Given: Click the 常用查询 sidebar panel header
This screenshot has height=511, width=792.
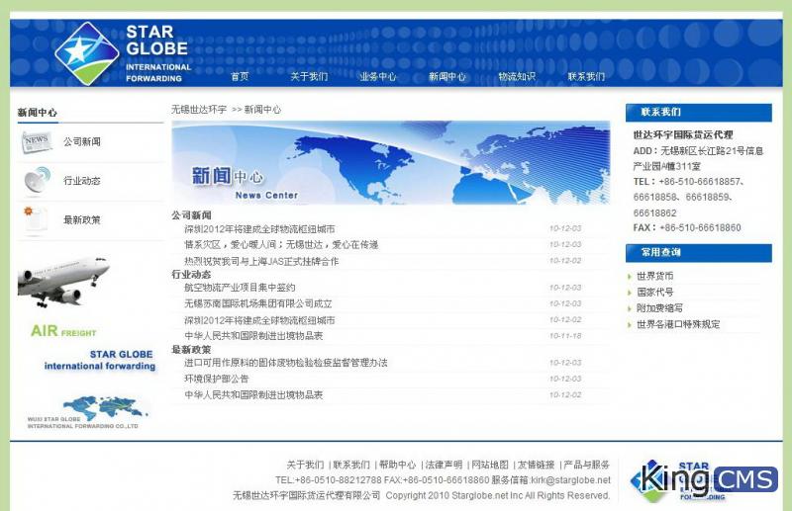Looking at the screenshot, I should (x=699, y=253).
